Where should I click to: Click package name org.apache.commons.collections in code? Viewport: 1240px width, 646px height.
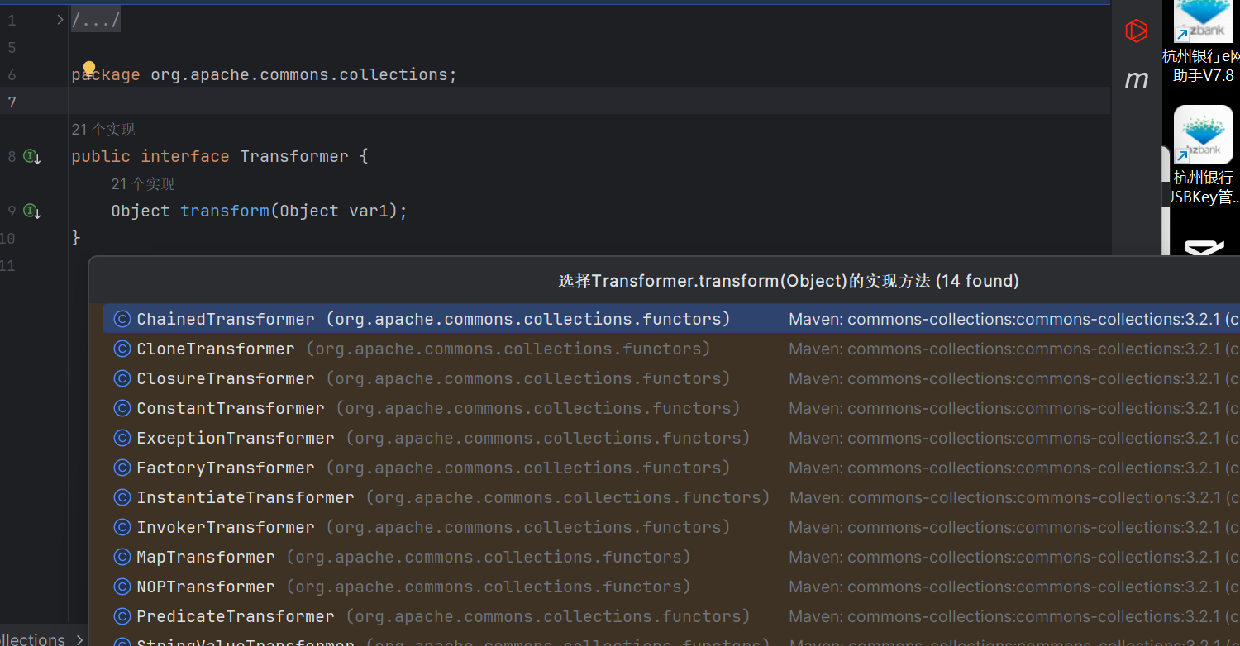(x=298, y=74)
